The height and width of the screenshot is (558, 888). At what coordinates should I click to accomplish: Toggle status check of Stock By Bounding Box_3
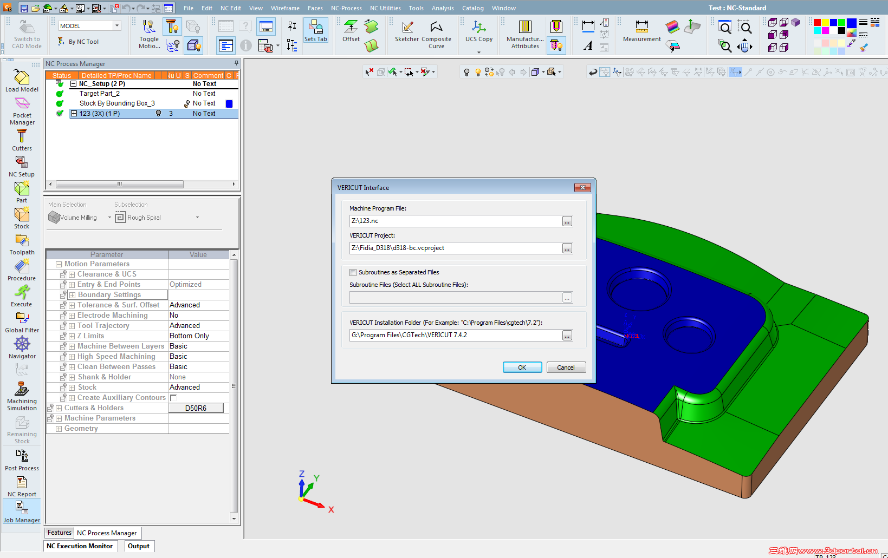pos(60,103)
